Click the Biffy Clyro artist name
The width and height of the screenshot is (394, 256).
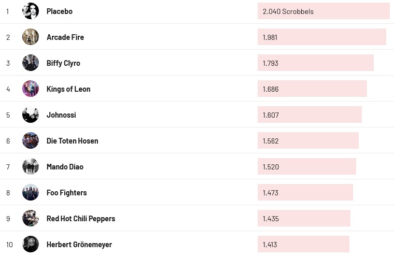point(63,63)
